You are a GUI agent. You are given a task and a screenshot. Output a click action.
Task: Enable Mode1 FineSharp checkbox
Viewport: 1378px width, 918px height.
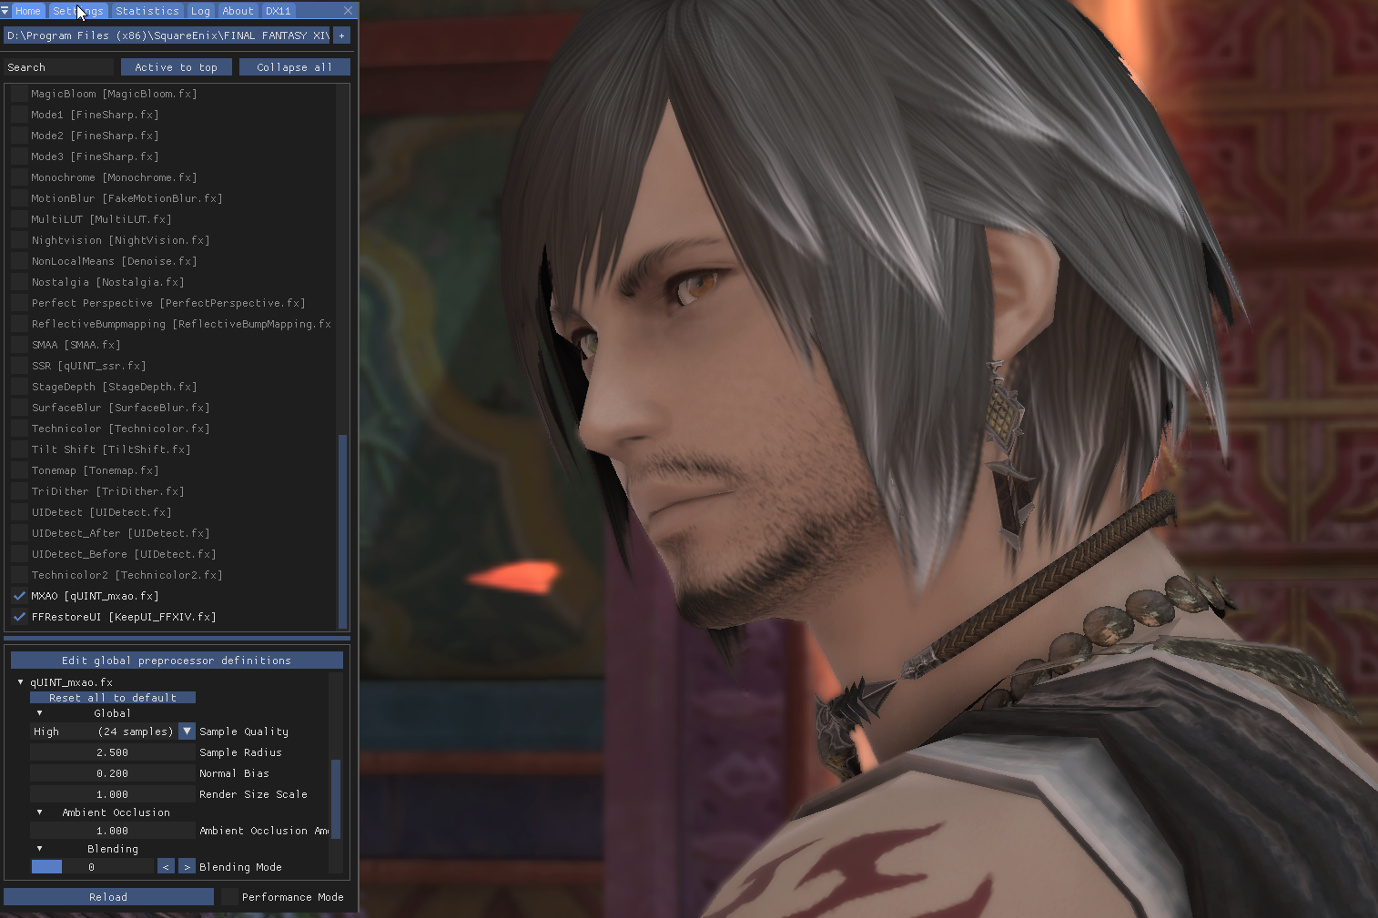click(19, 115)
